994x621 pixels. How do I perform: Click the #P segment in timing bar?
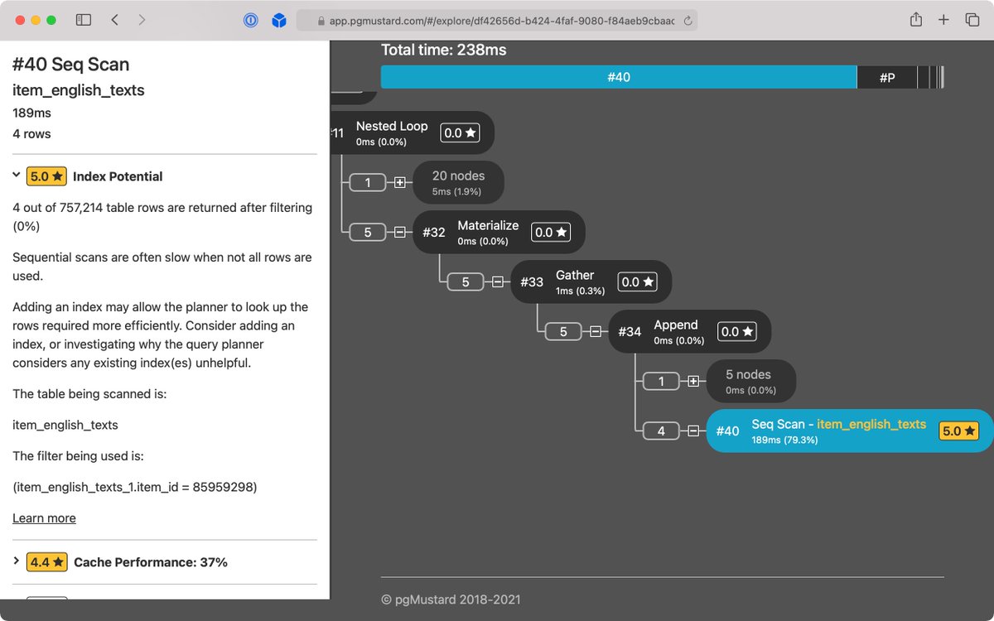pyautogui.click(x=887, y=77)
